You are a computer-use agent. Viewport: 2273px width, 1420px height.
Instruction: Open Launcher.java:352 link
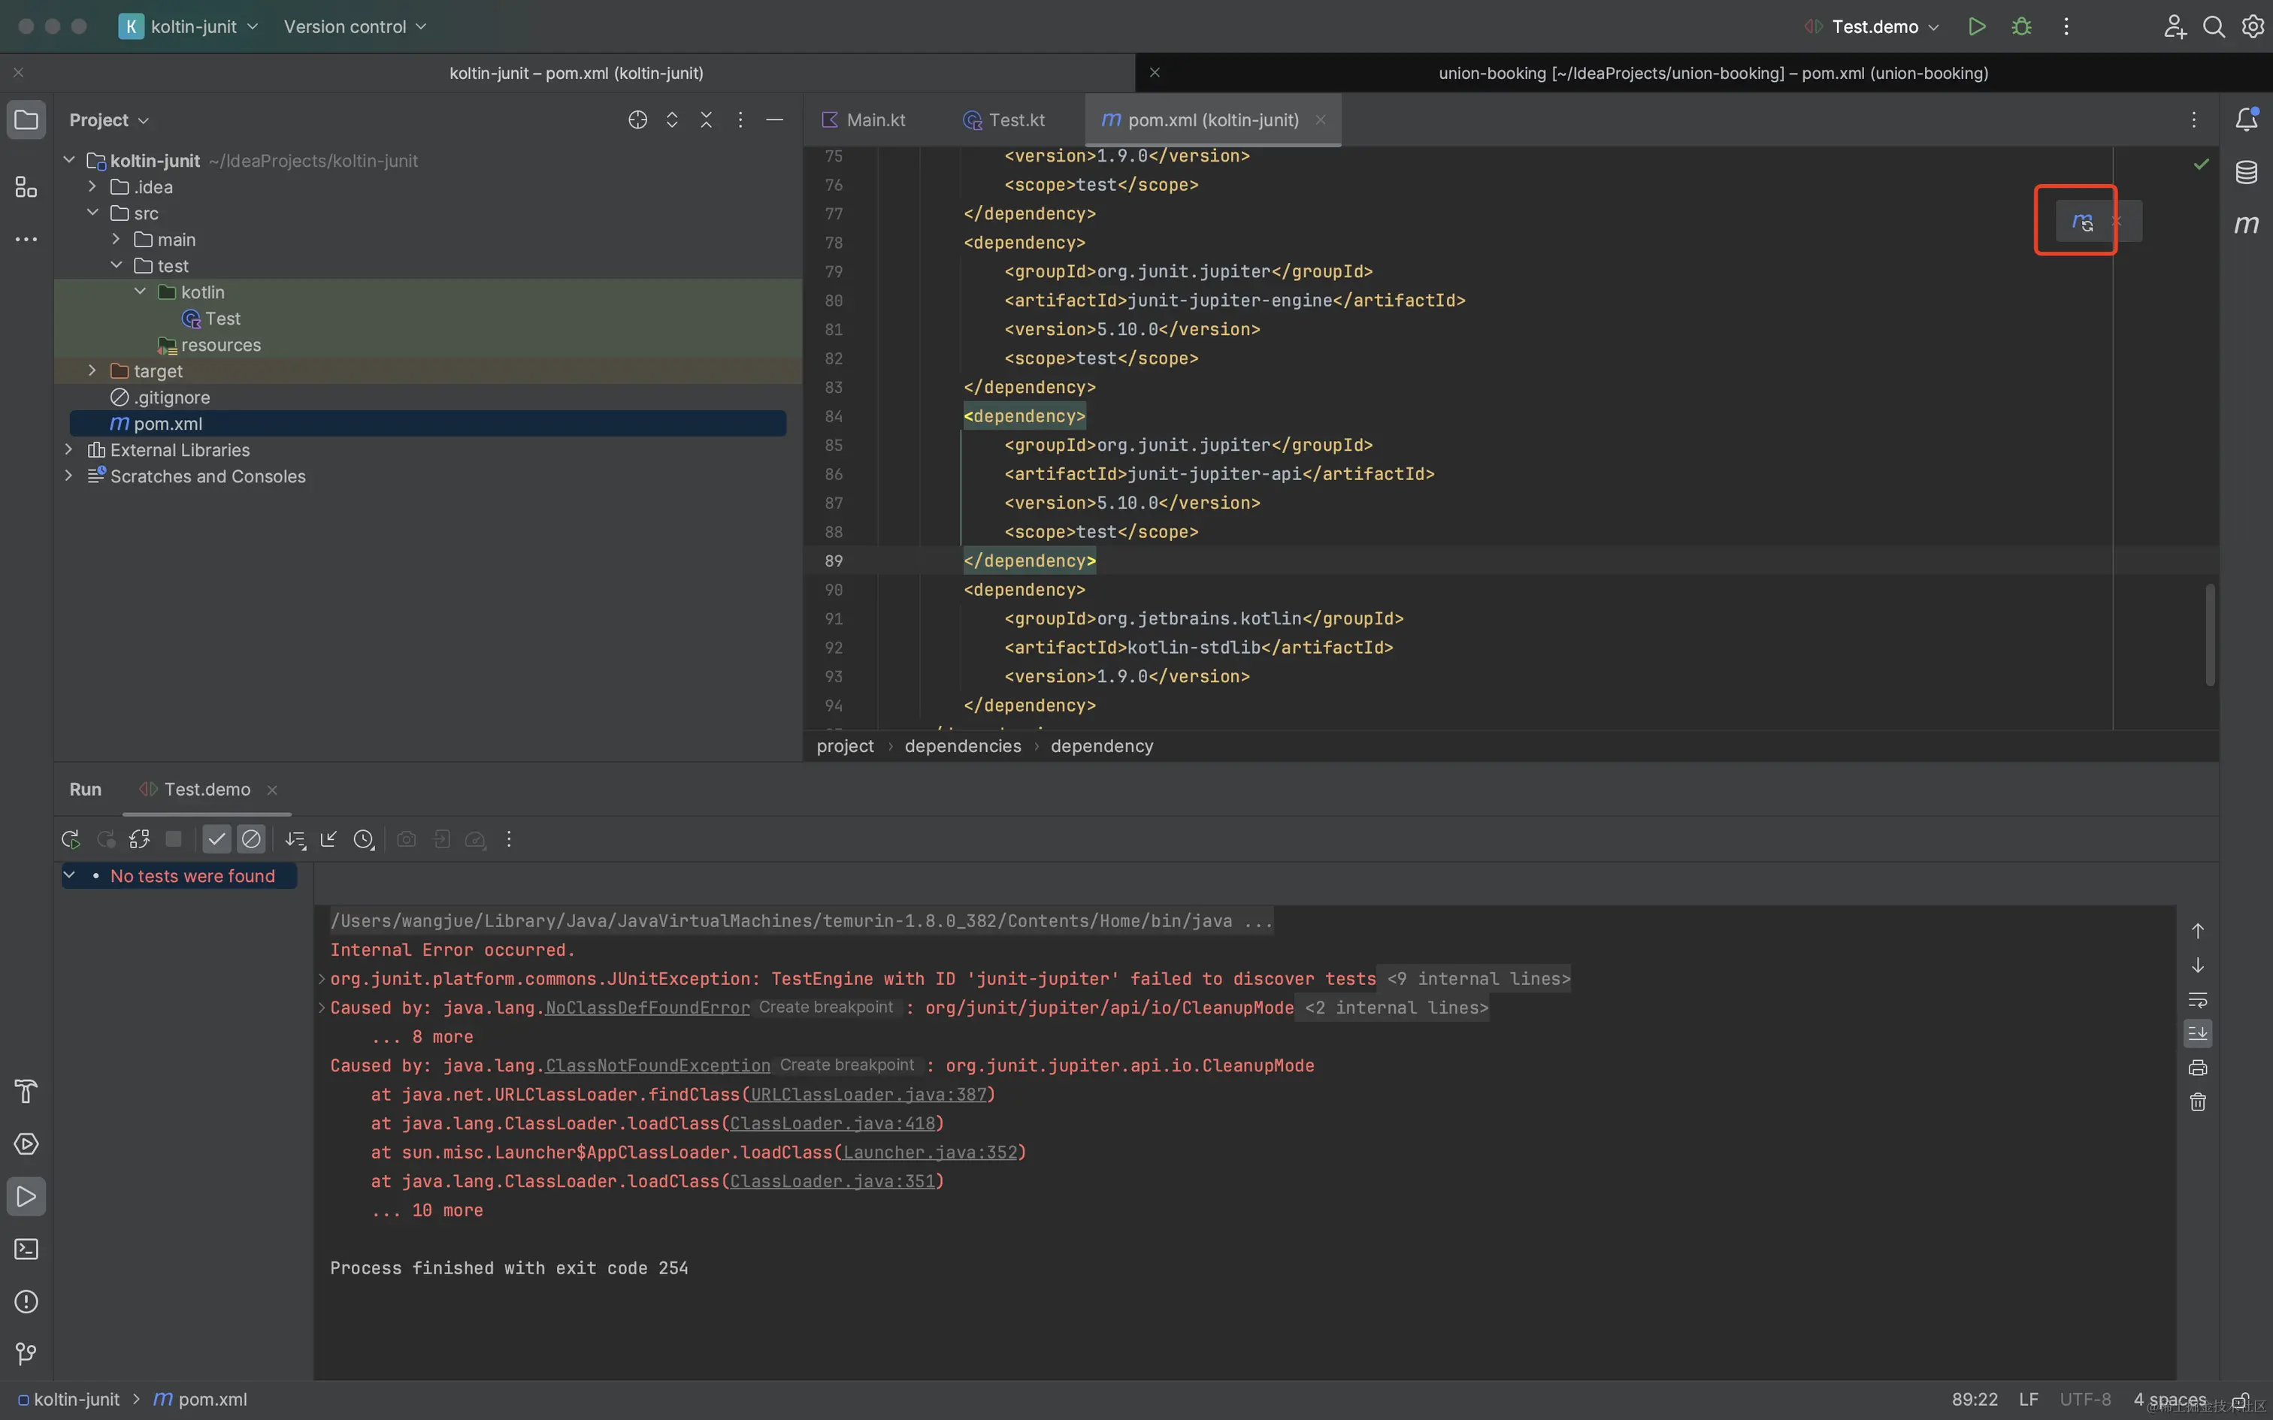pos(930,1153)
